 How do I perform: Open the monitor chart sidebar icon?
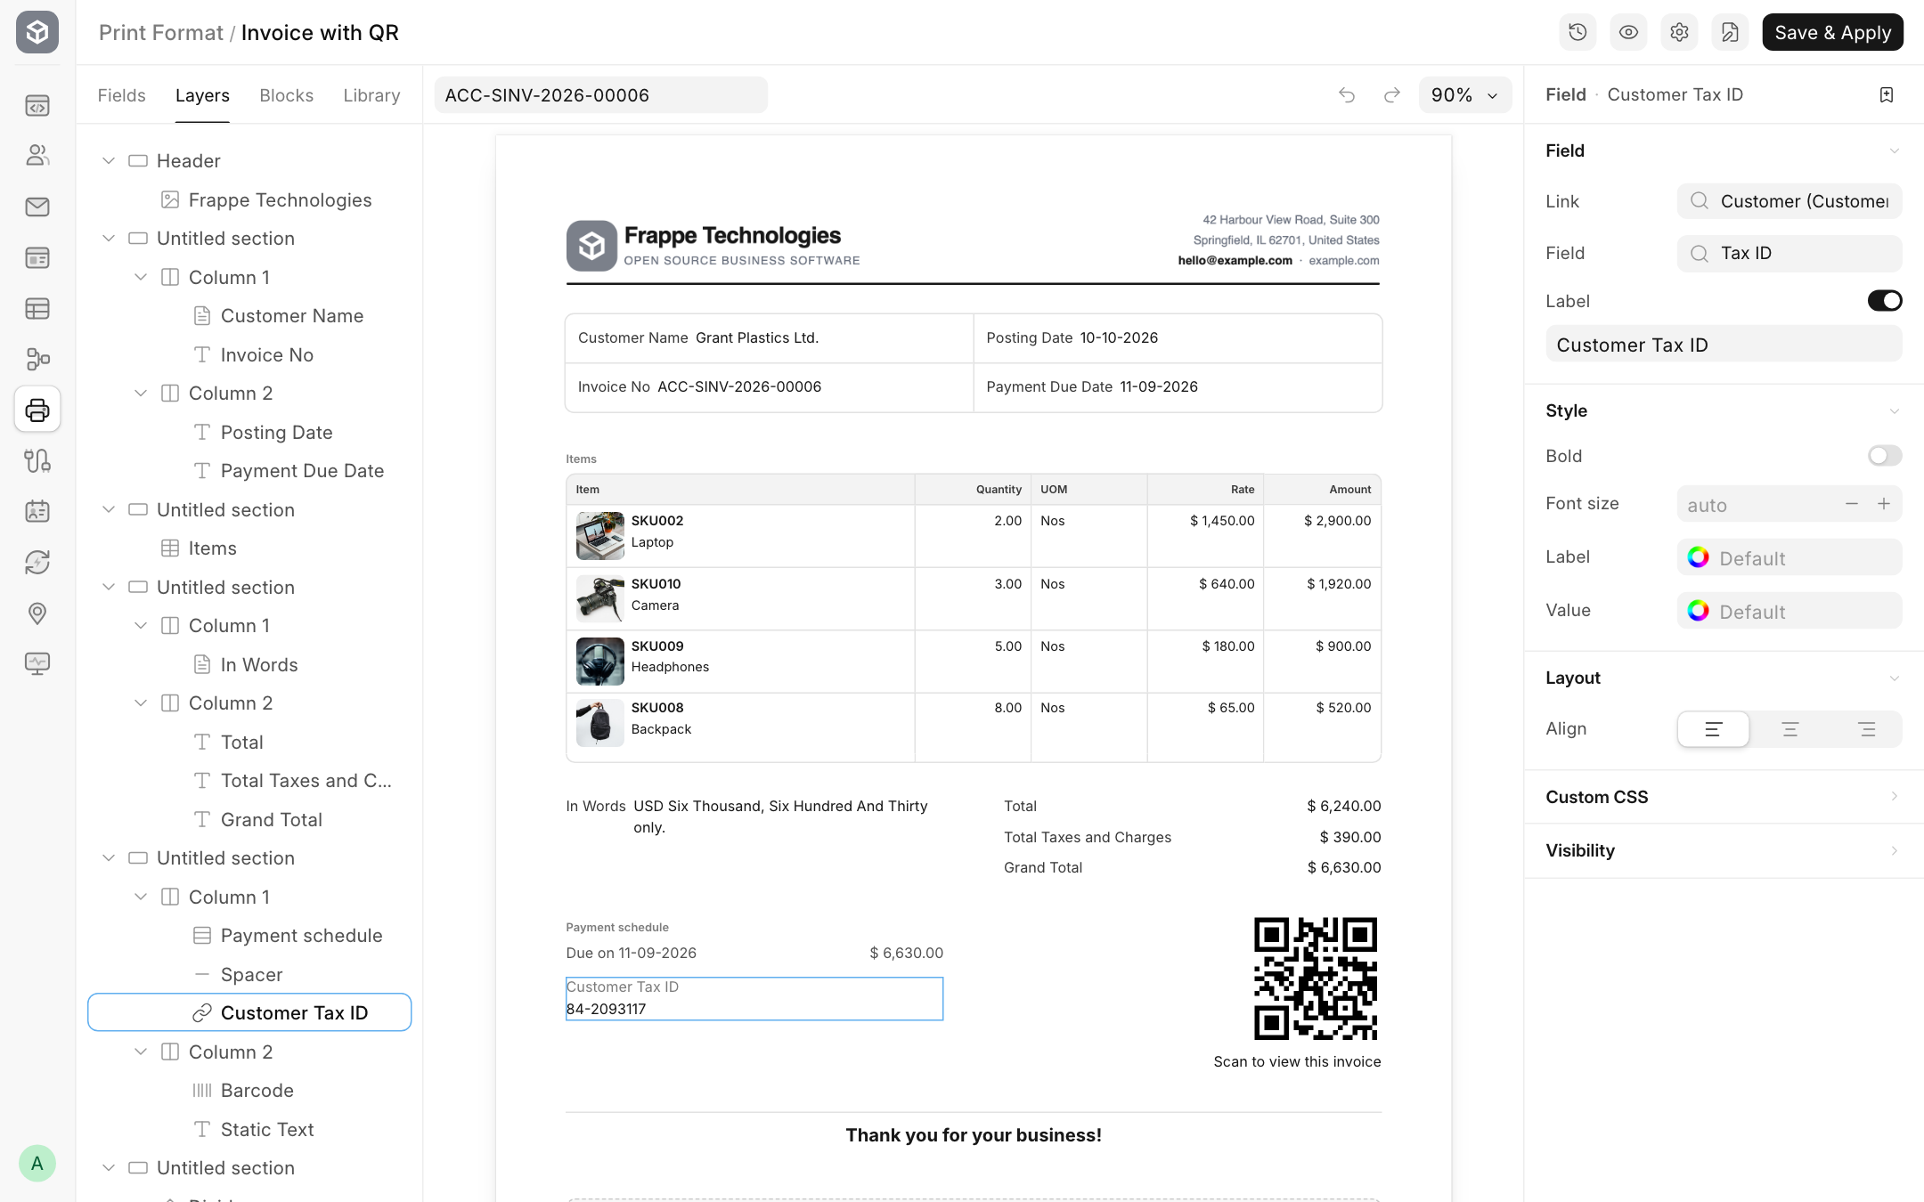click(x=37, y=664)
